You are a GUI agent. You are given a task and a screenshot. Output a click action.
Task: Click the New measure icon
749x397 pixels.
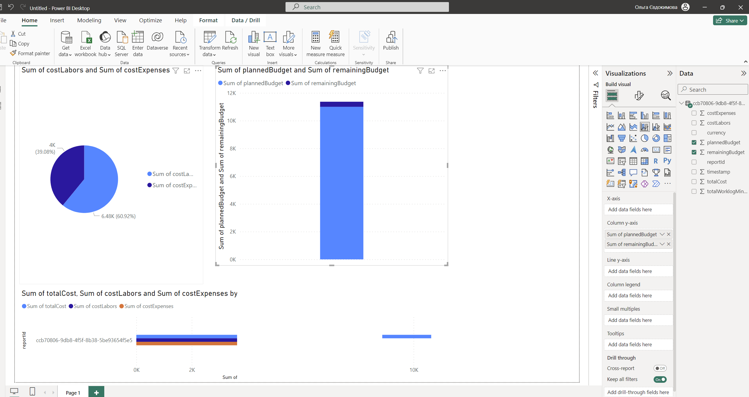pyautogui.click(x=316, y=42)
